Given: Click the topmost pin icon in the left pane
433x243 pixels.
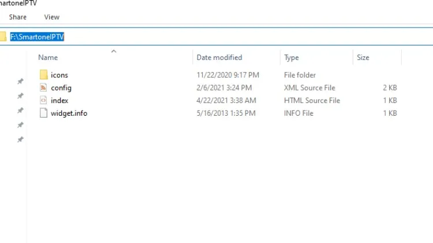Looking at the screenshot, I should (20, 81).
